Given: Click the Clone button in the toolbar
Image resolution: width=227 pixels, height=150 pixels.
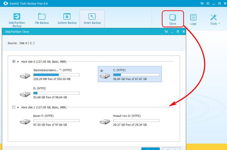Looking at the screenshot, I should coord(173,19).
